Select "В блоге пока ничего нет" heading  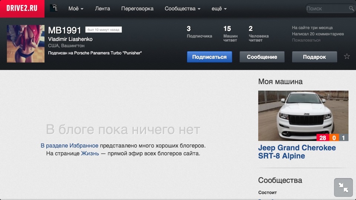123,130
